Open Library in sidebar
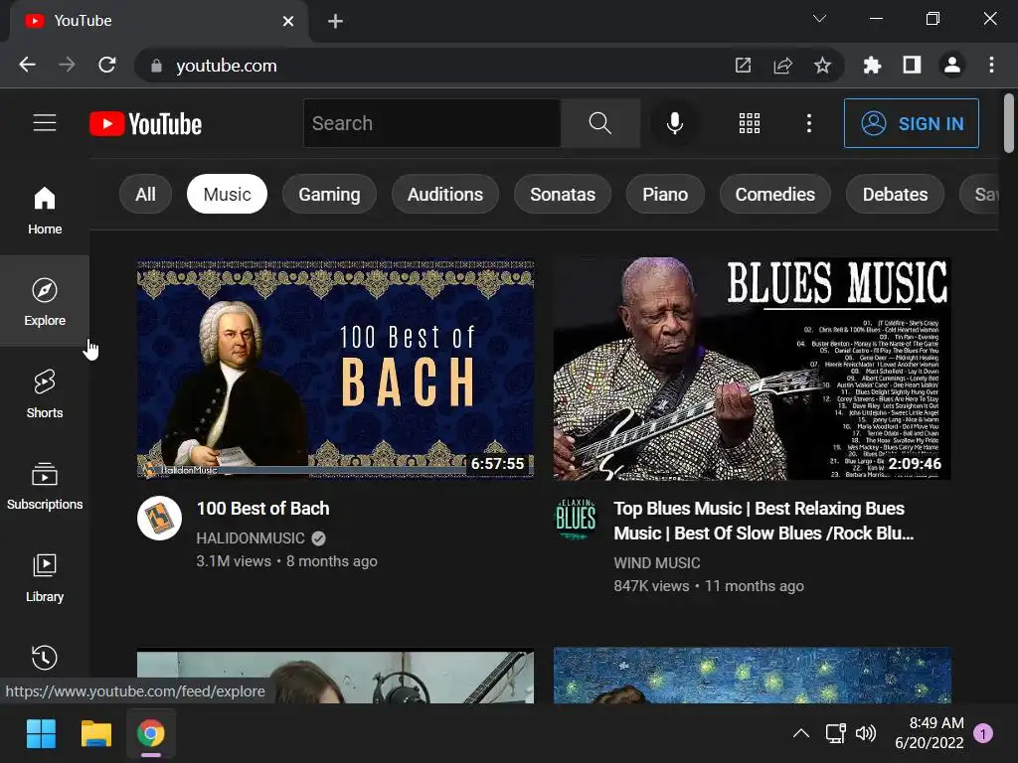The image size is (1018, 763). pyautogui.click(x=45, y=577)
